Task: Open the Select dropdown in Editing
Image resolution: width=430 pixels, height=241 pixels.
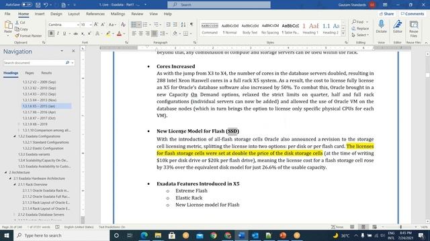Action: pos(360,35)
